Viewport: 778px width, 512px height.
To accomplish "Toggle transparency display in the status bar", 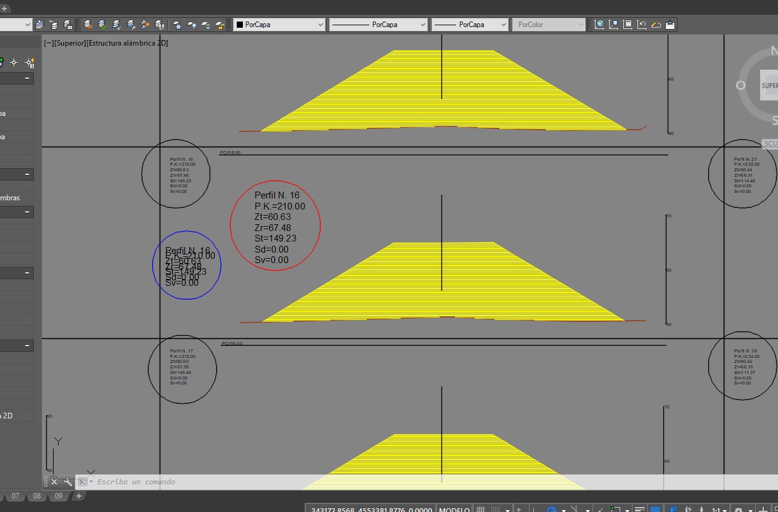I will (x=656, y=510).
